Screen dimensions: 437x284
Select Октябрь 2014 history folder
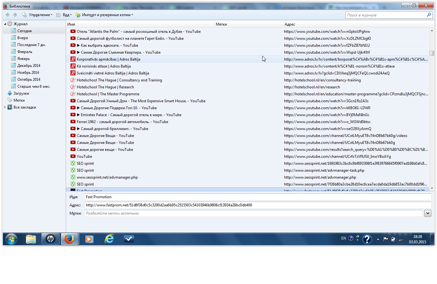[29, 80]
